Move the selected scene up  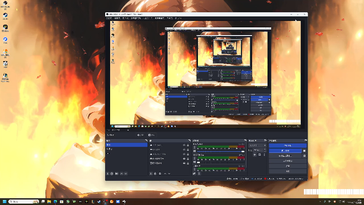pyautogui.click(x=121, y=174)
